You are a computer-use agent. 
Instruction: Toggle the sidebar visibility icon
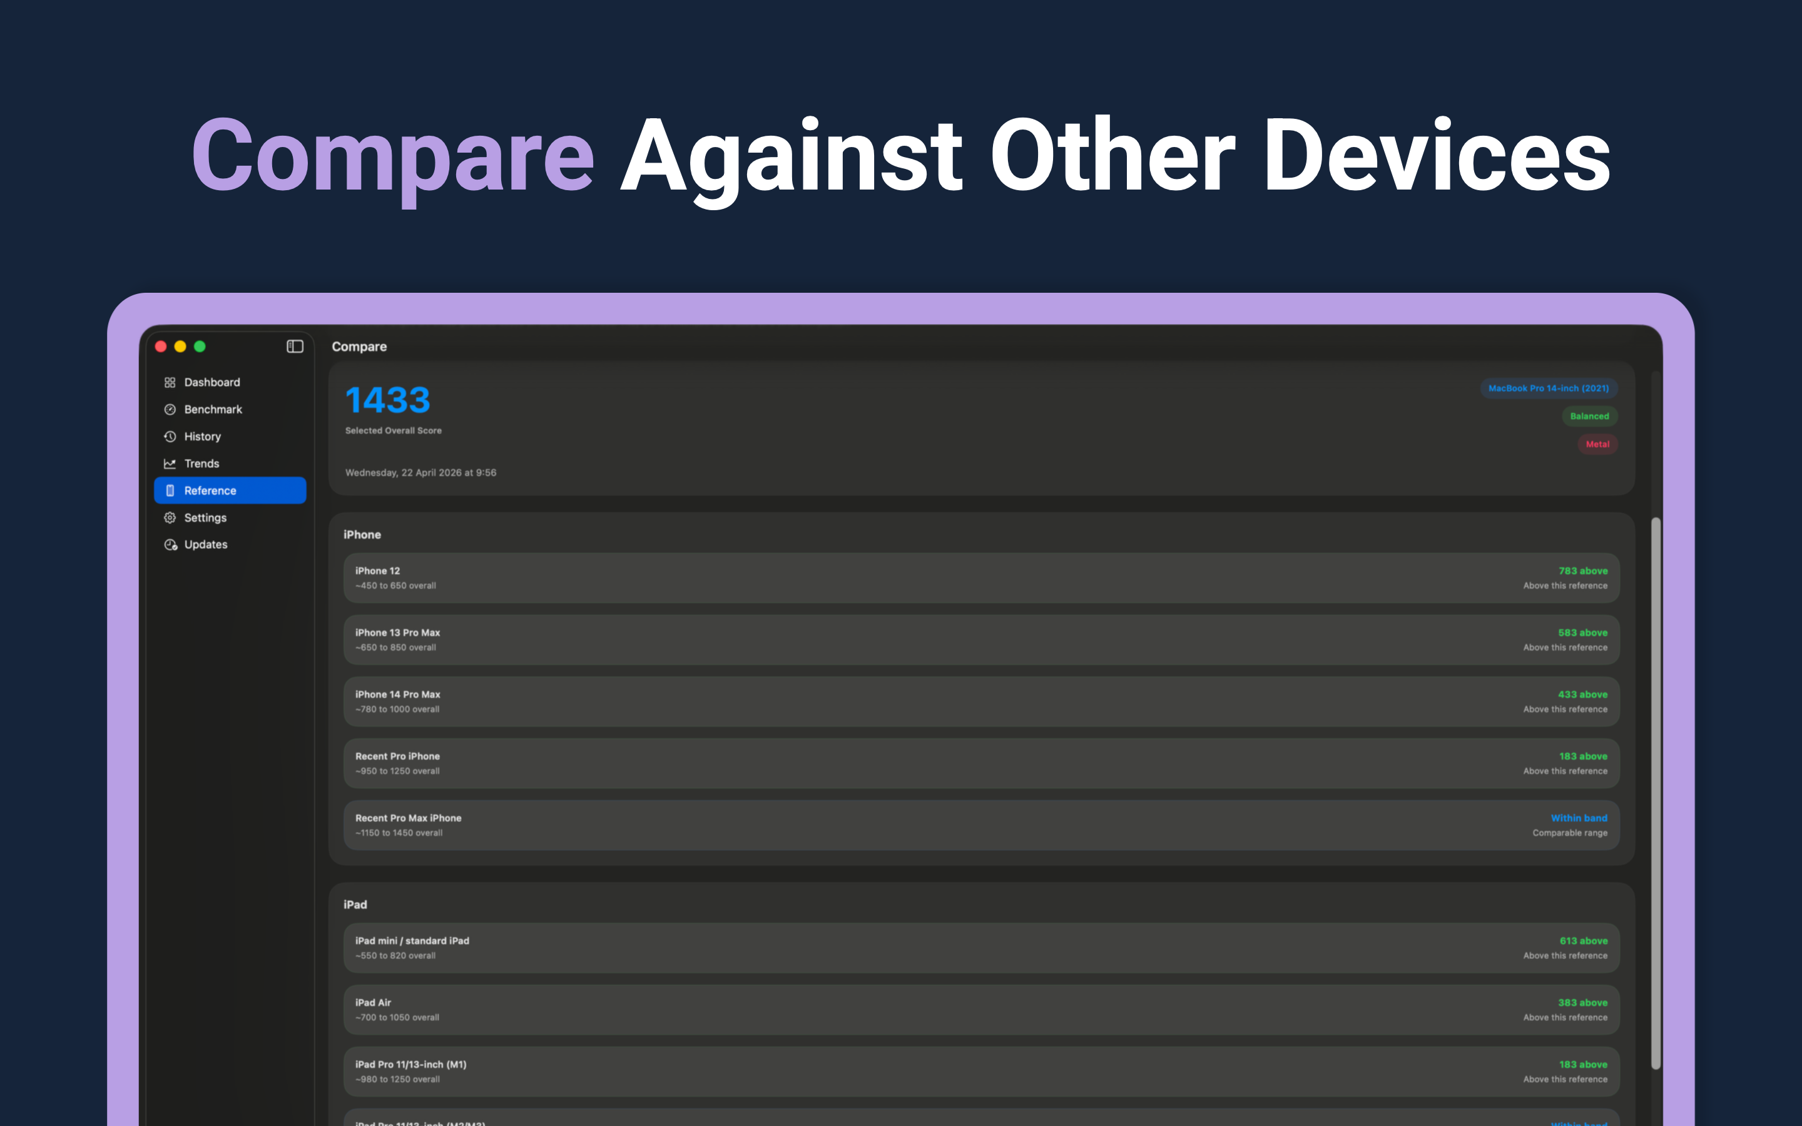point(295,347)
